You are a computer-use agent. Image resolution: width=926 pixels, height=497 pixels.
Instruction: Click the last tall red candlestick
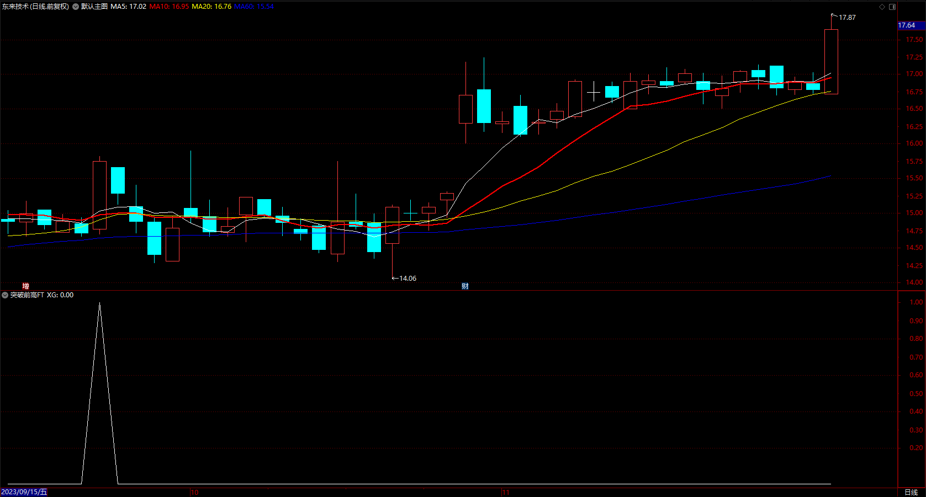click(x=831, y=61)
